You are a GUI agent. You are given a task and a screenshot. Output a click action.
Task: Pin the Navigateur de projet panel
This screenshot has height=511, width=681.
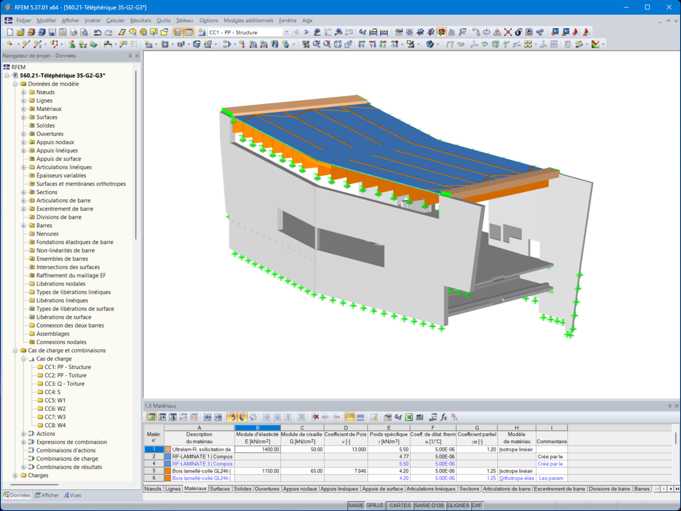pyautogui.click(x=131, y=56)
